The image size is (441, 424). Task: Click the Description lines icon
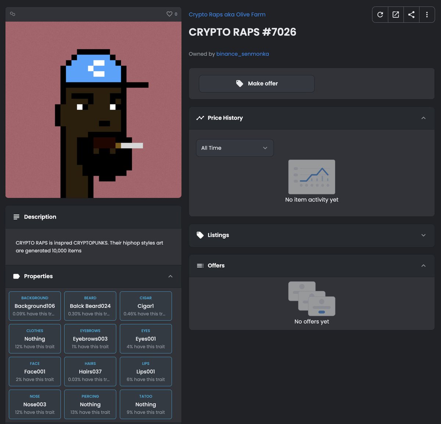pyautogui.click(x=16, y=217)
